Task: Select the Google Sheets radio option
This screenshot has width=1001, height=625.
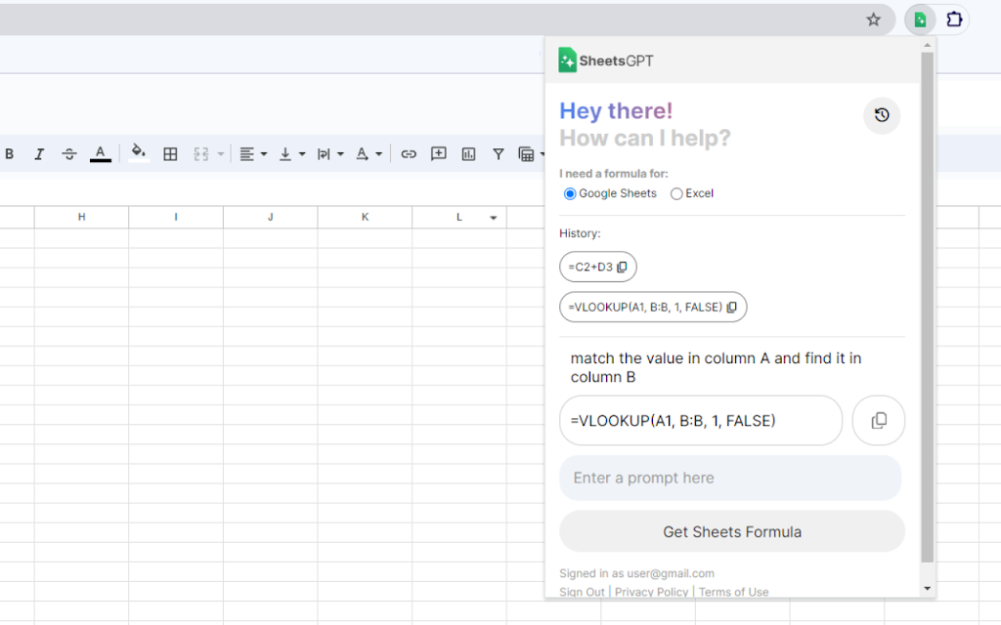Action: tap(570, 194)
